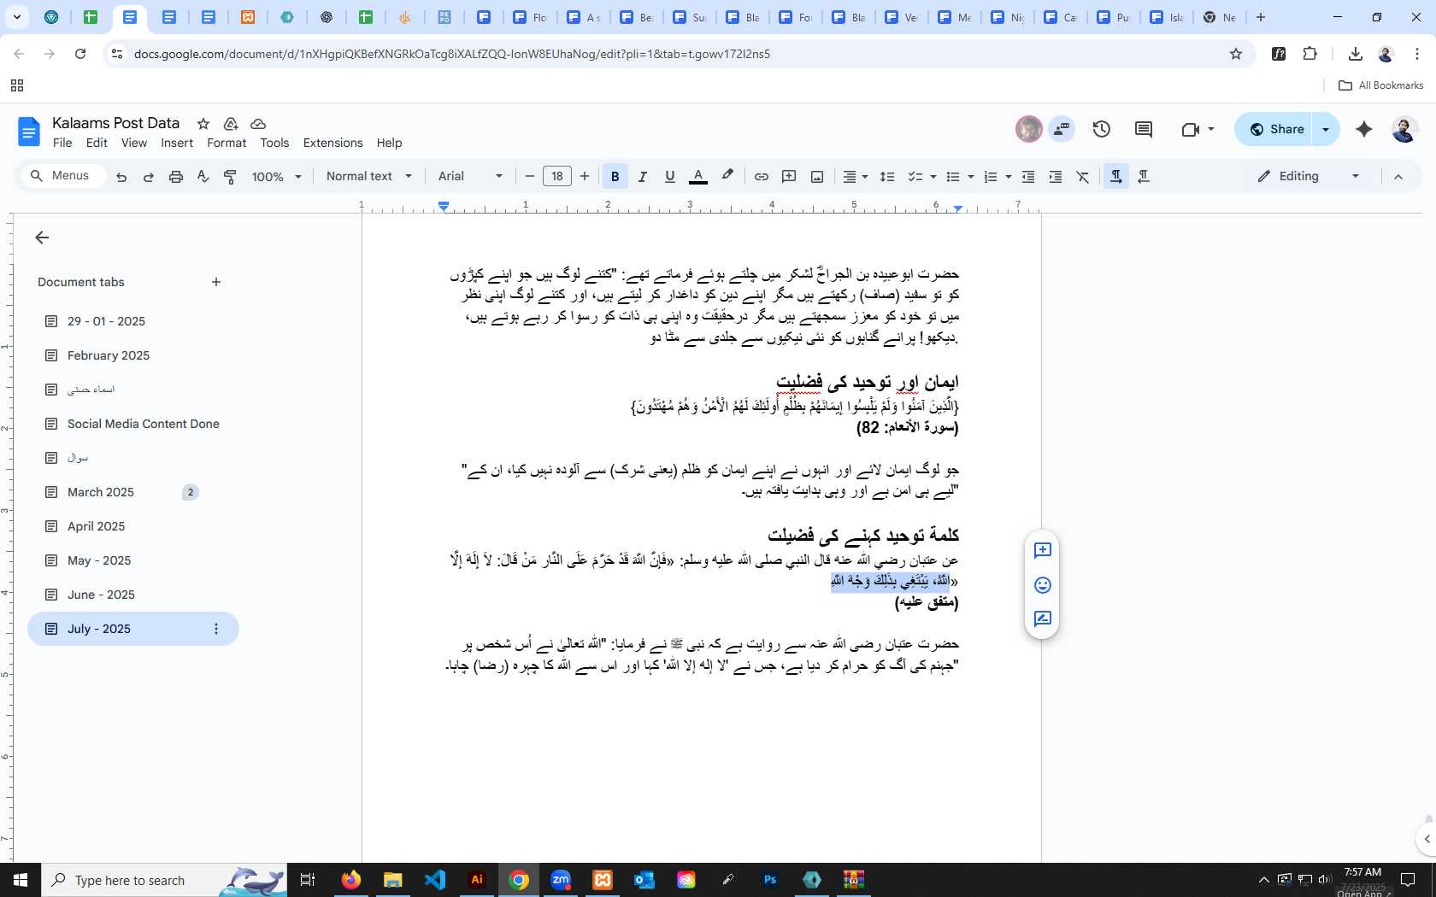The width and height of the screenshot is (1436, 897).
Task: Open the numbered list dropdown arrow
Action: (x=1009, y=177)
